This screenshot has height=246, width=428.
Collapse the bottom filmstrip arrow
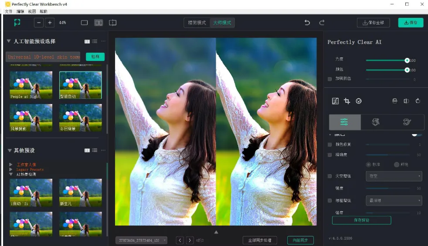(x=216, y=232)
